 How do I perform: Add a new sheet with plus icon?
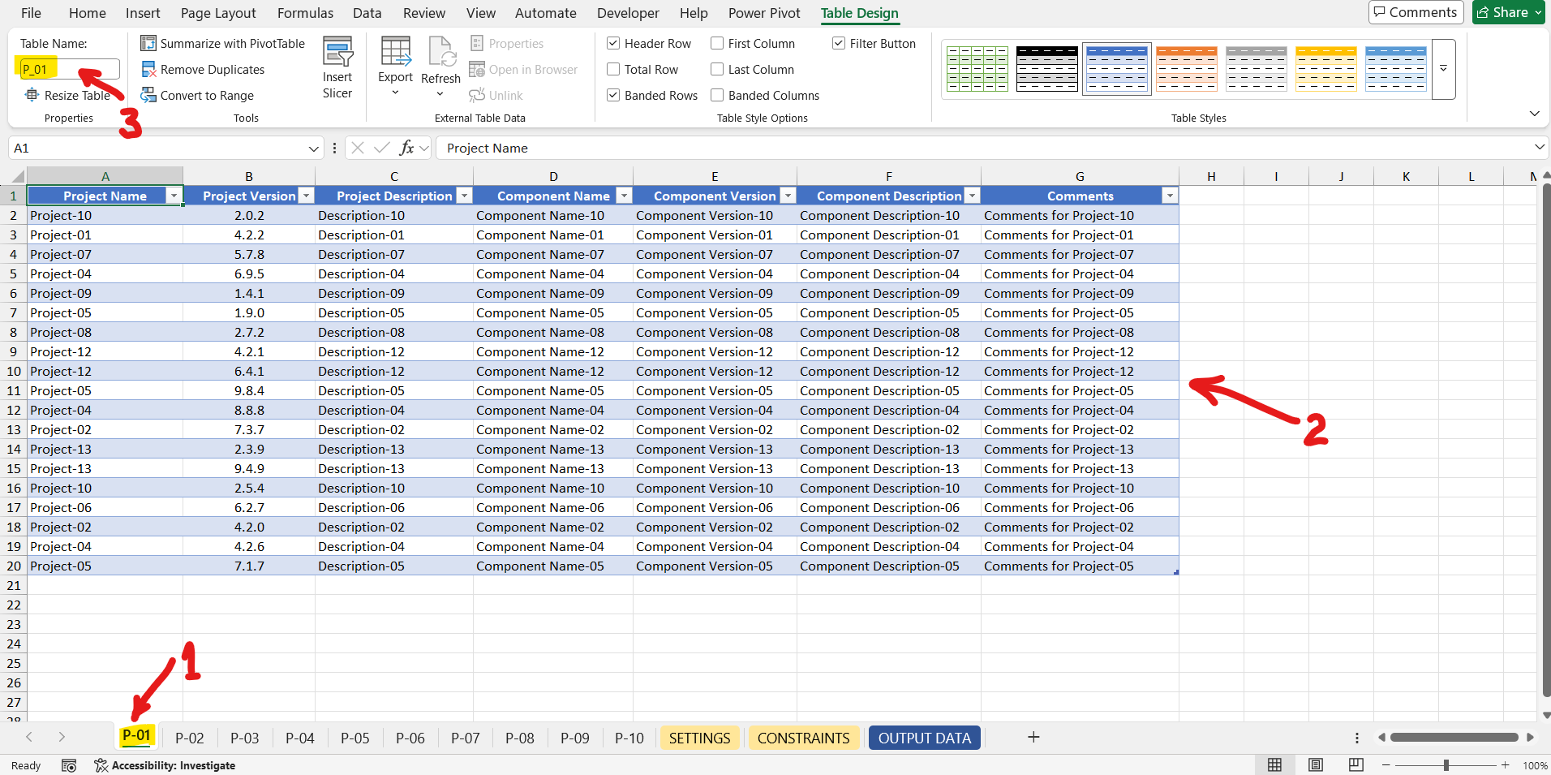1033,737
